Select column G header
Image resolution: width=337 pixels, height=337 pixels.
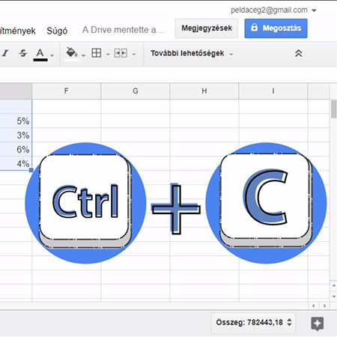tap(136, 91)
